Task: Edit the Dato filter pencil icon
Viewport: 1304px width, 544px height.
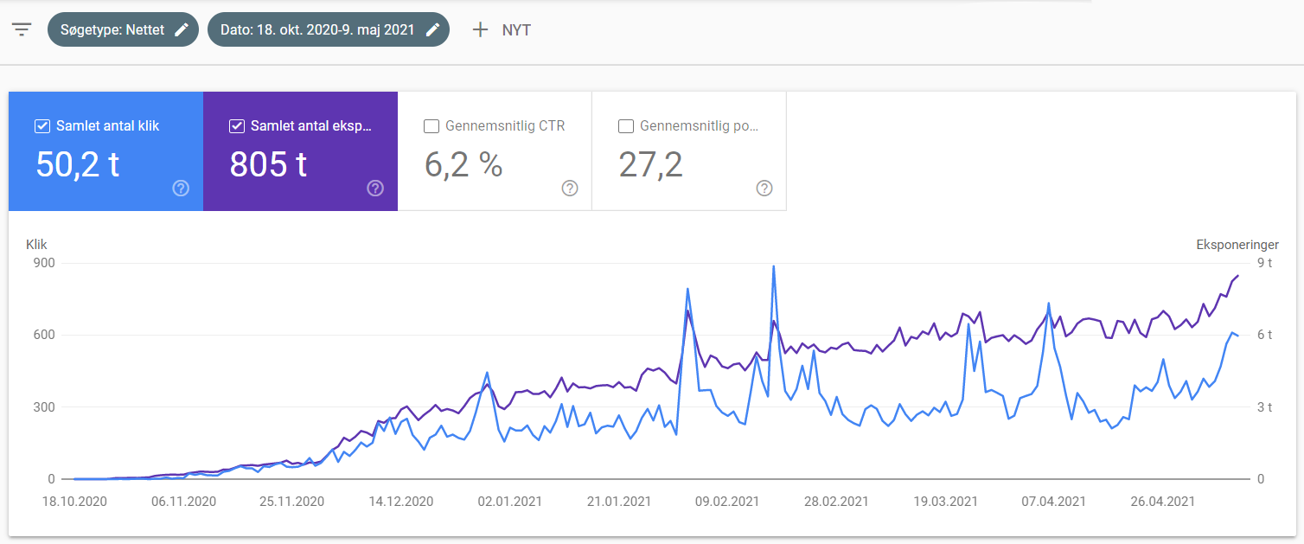Action: [432, 29]
